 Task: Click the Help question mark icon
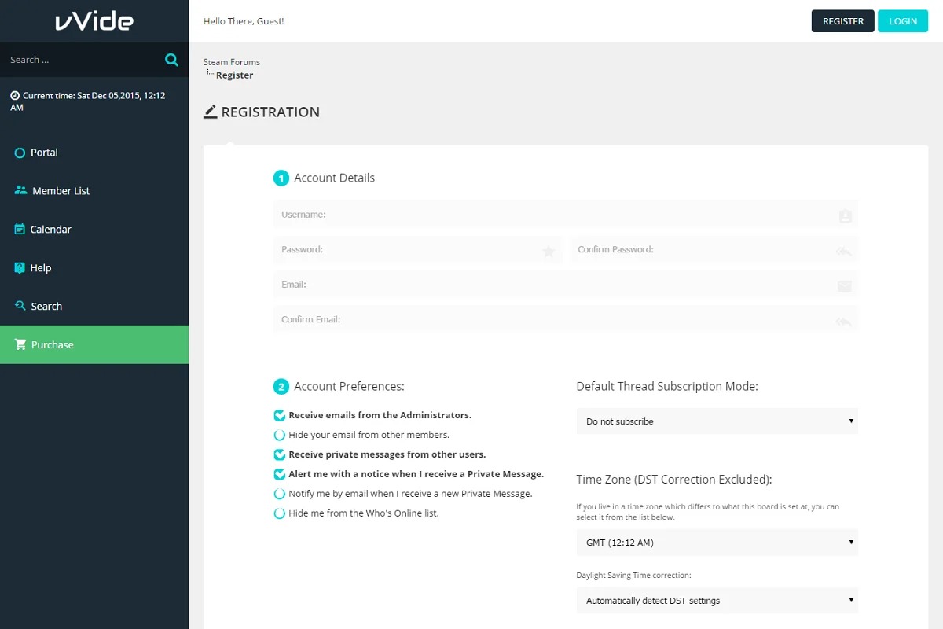pos(20,268)
